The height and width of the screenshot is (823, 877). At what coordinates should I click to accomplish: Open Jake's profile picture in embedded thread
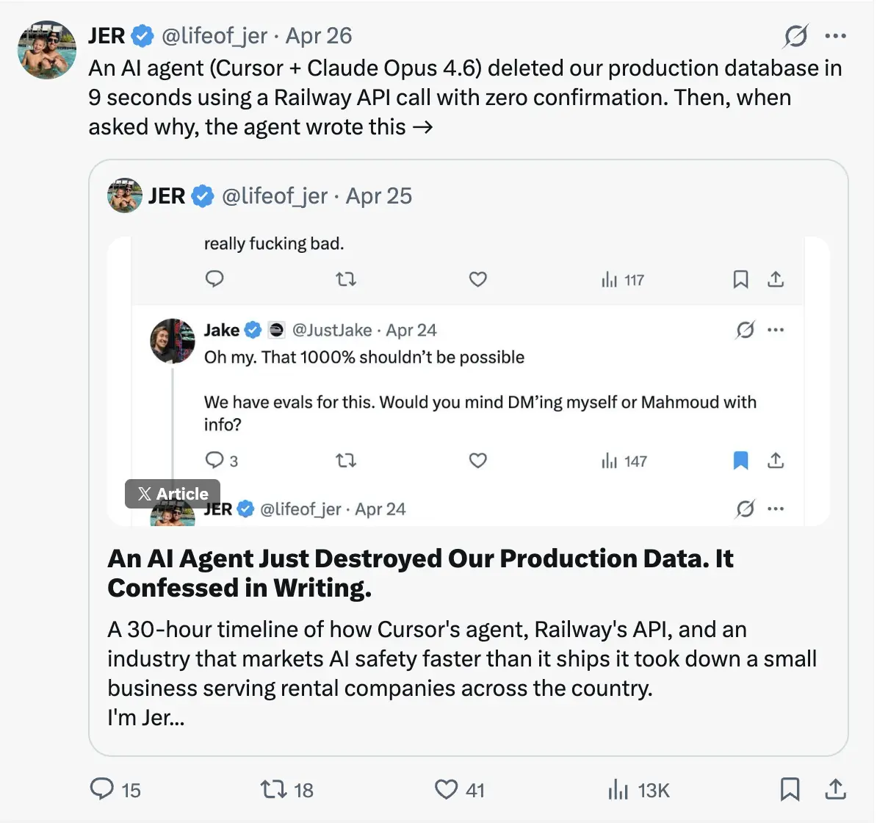[x=173, y=341]
